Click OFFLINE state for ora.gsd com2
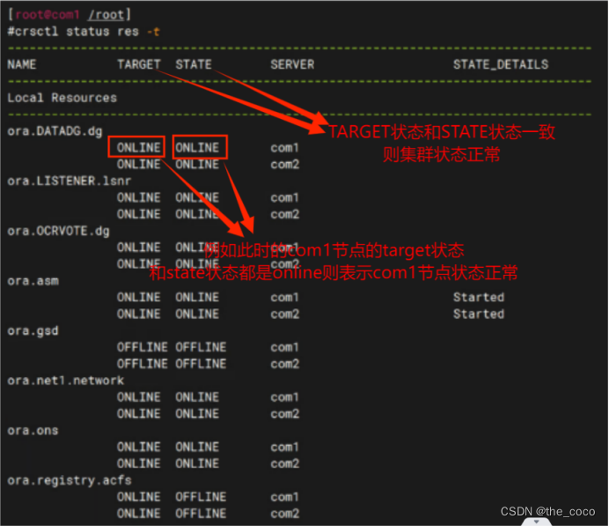This screenshot has height=526, width=609. click(201, 364)
